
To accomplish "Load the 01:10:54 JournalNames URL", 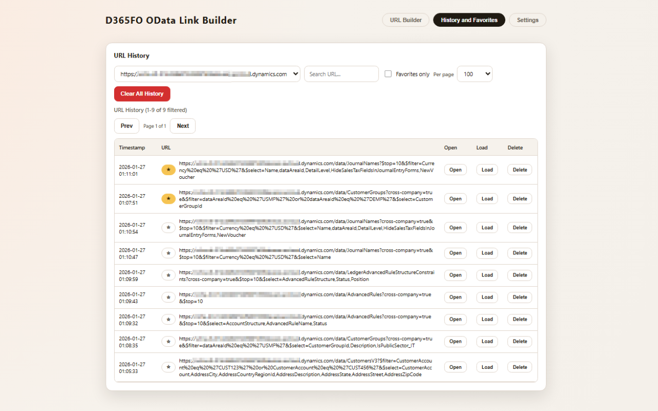I will (487, 227).
